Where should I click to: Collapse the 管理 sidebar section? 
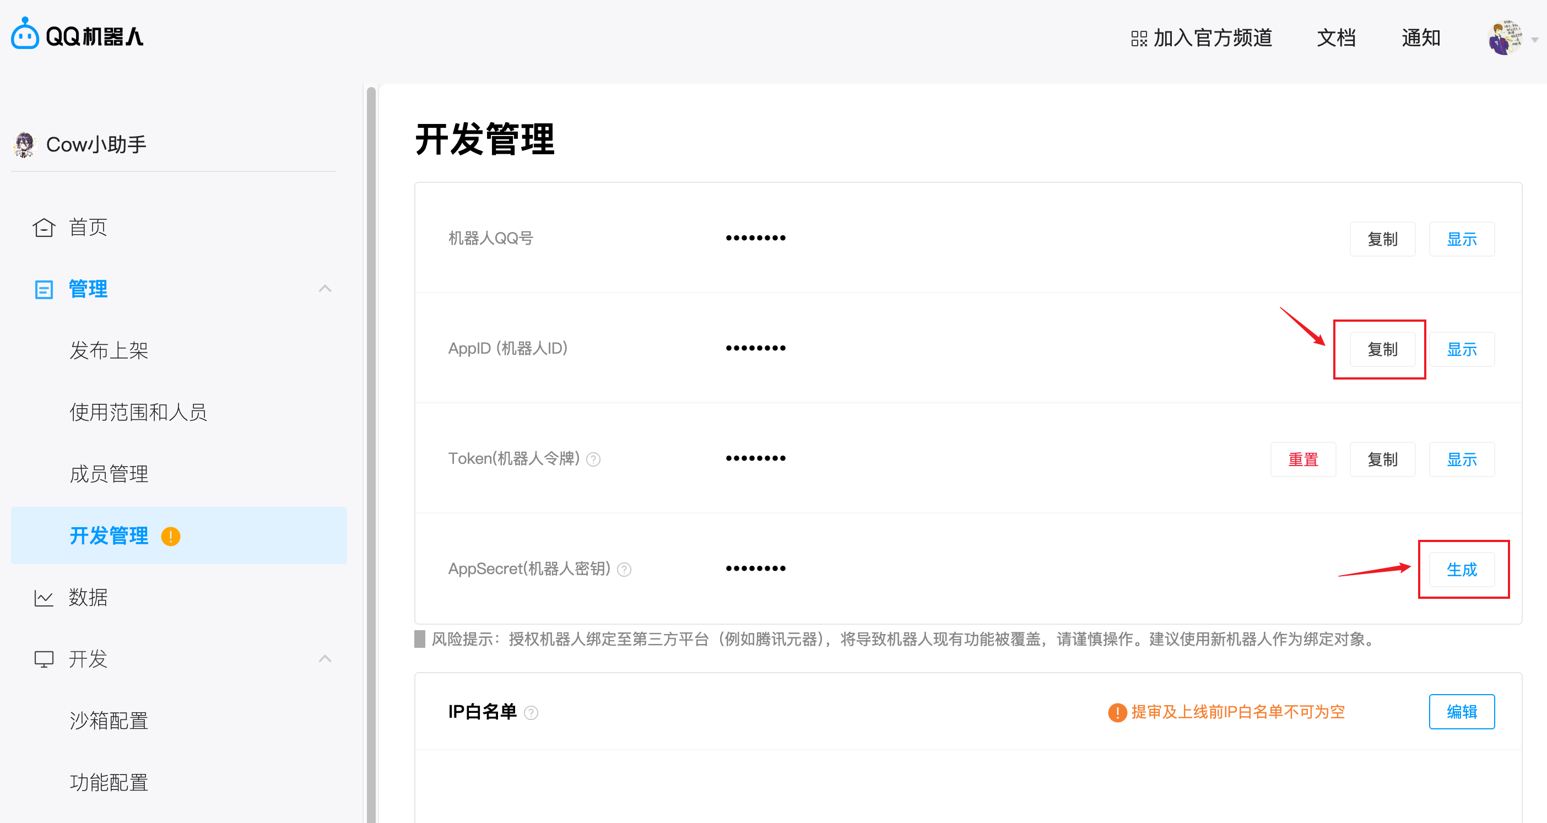point(325,289)
